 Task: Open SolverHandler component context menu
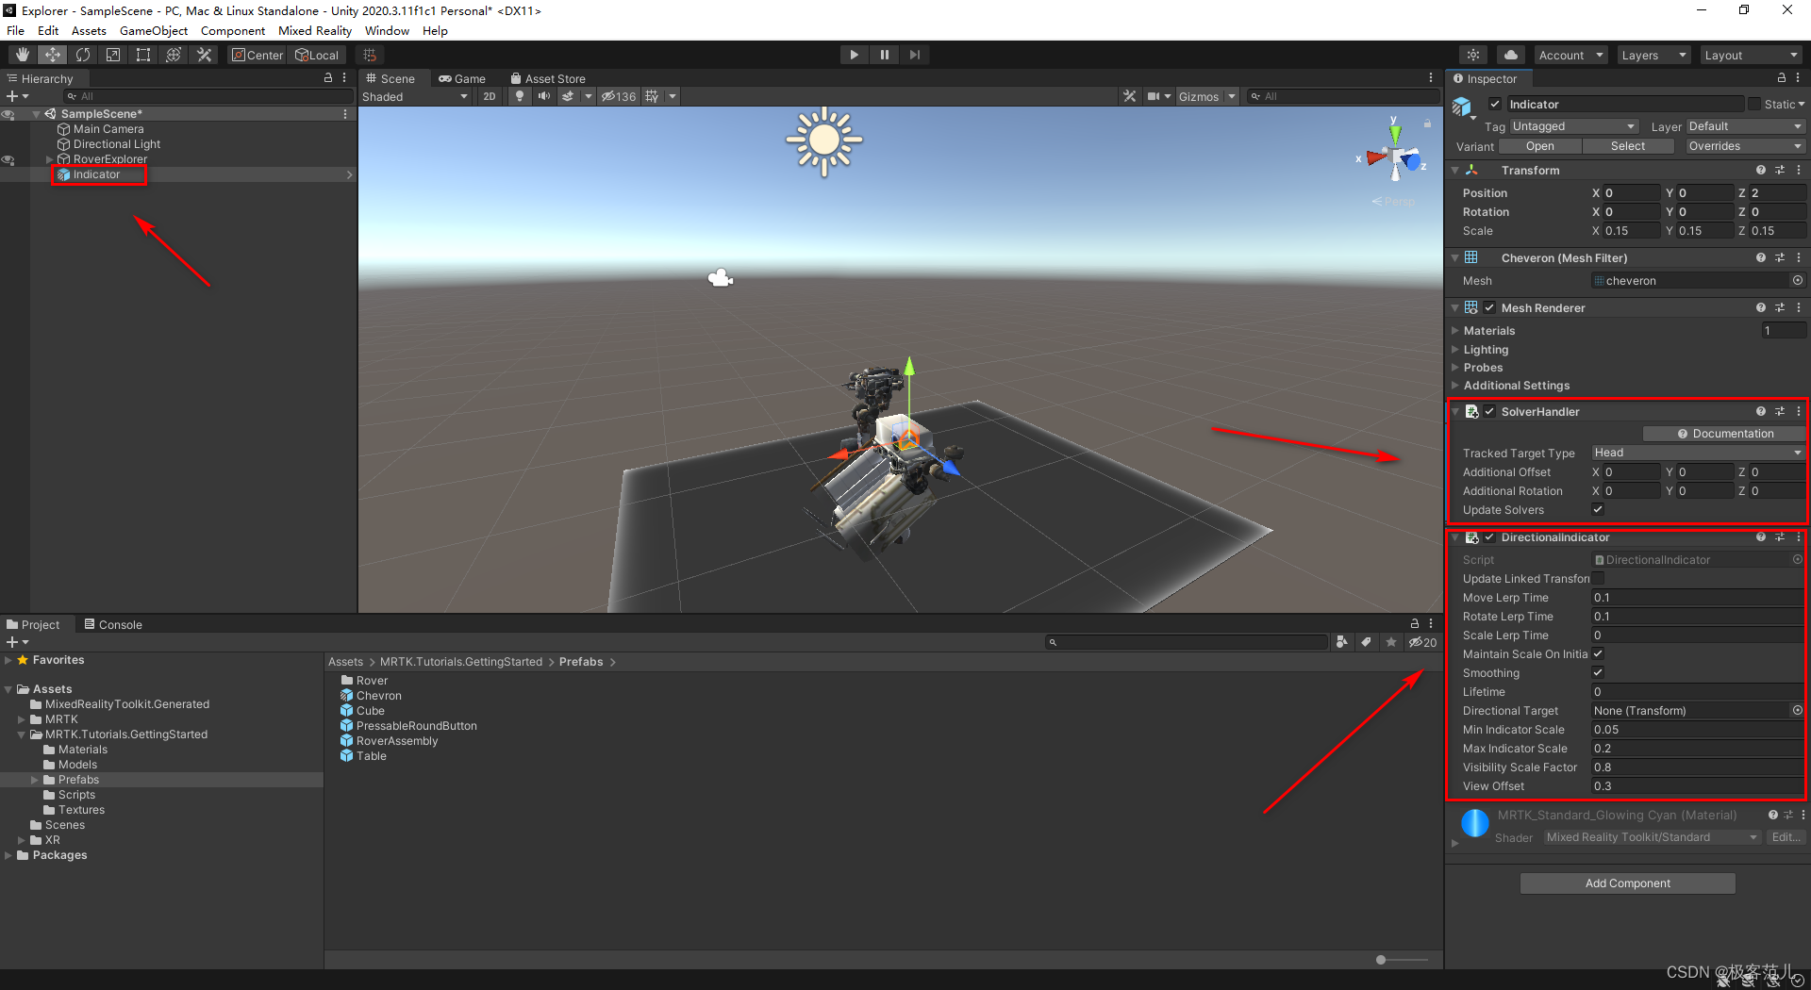click(x=1799, y=412)
